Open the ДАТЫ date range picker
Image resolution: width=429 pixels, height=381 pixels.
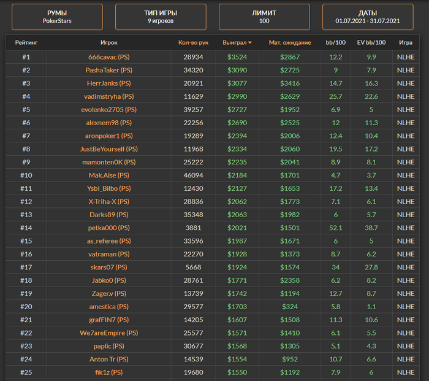[x=368, y=17]
